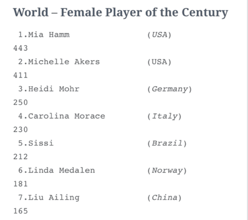Screen dimensions: 248x220
Task: Click the (USA) label beside Michelle Akers
Action: [159, 62]
